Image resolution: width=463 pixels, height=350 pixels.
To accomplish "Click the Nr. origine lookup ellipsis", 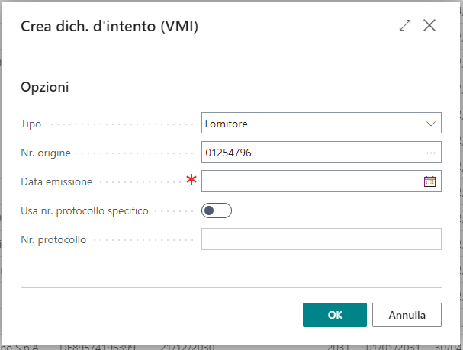I will [x=431, y=153].
